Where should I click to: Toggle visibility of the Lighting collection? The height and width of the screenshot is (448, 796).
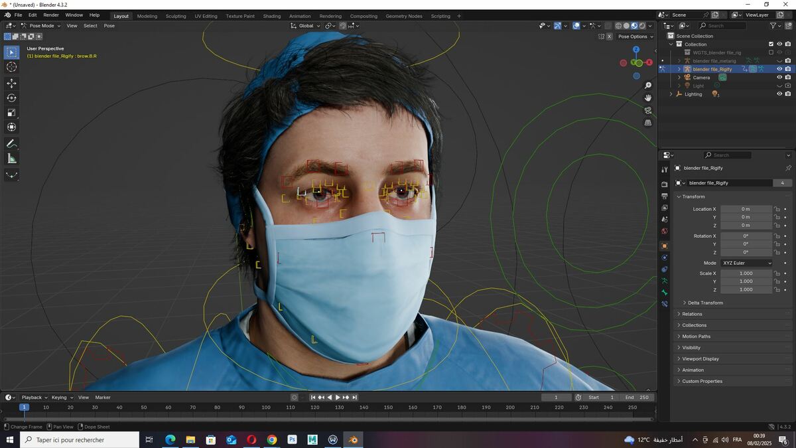(x=779, y=94)
